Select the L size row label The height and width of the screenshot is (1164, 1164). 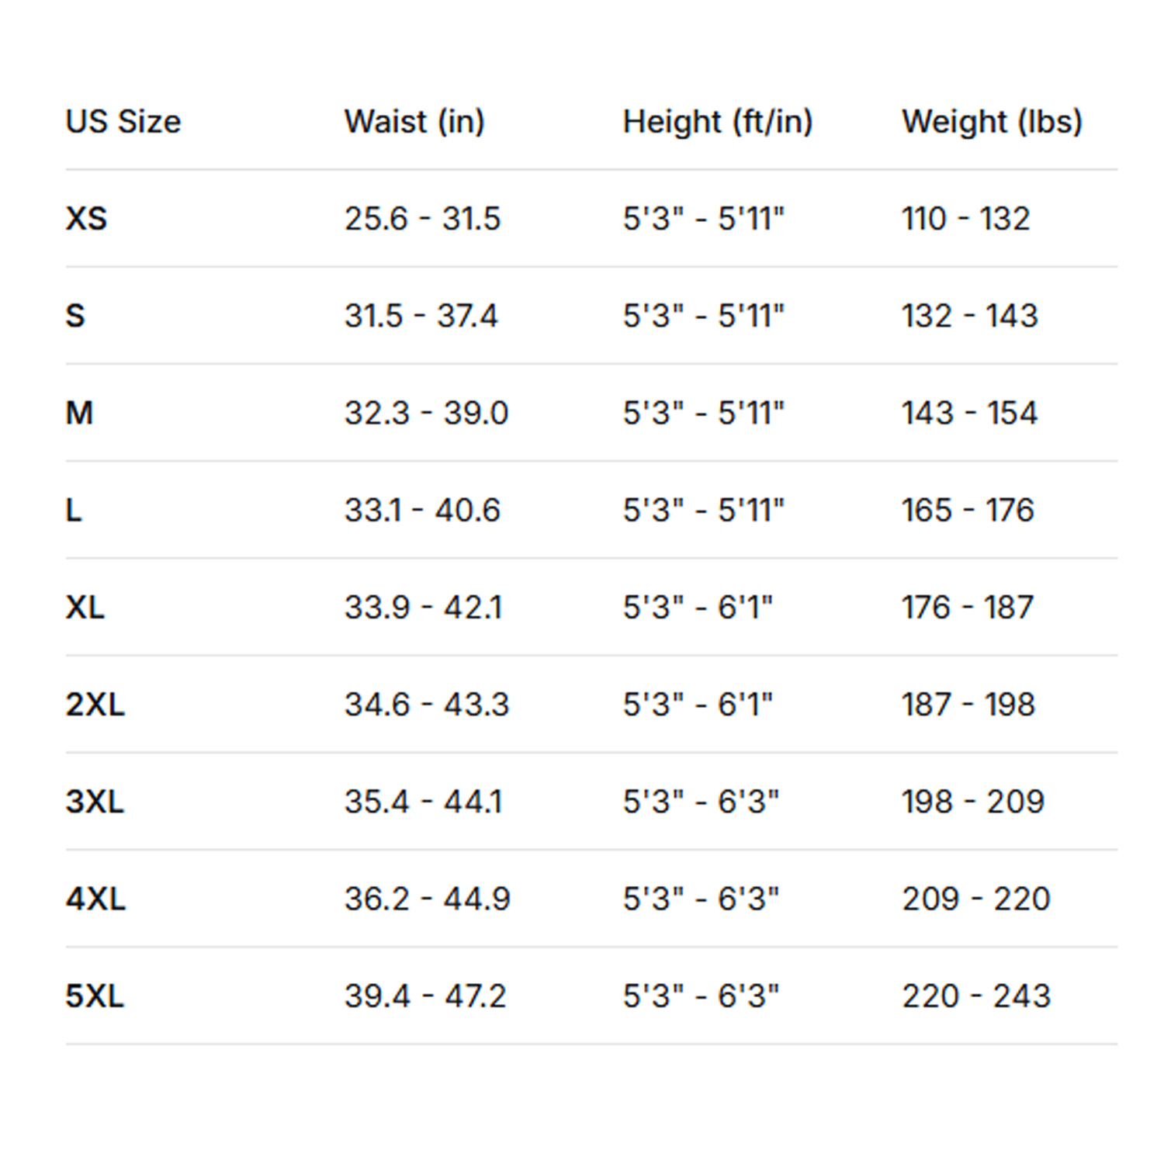coord(74,511)
